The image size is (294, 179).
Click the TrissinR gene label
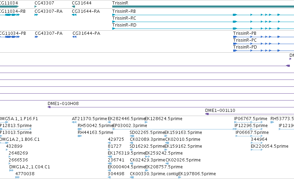coord(120,3)
